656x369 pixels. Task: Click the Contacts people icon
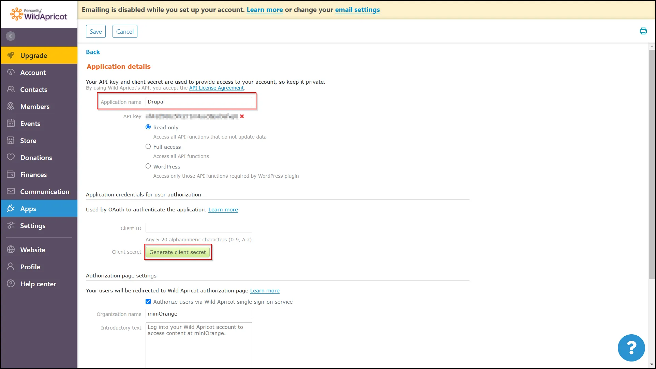(x=11, y=89)
